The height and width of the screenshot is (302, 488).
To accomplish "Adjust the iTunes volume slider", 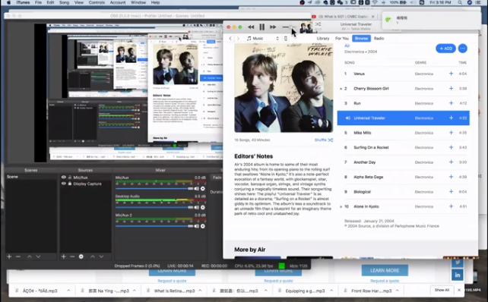I will pyautogui.click(x=288, y=27).
